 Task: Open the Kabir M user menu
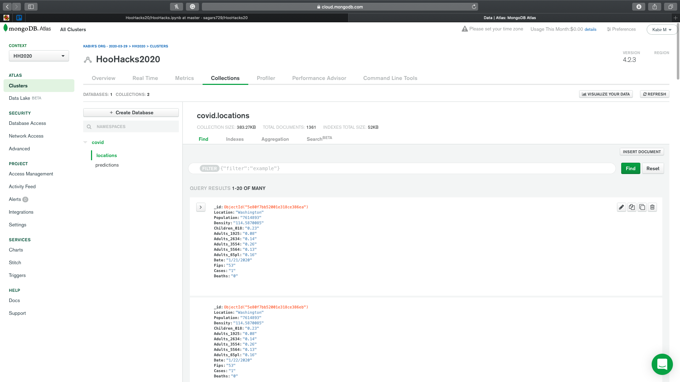[x=662, y=30]
